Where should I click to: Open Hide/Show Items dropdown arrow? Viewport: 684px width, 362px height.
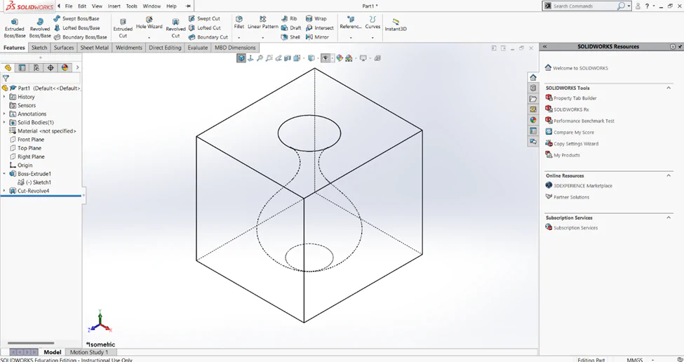333,58
